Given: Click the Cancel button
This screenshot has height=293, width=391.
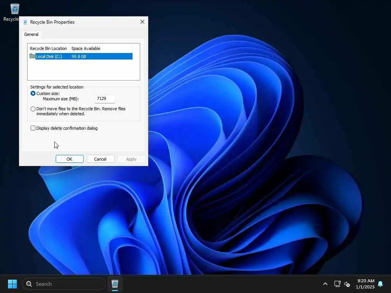Looking at the screenshot, I should (100, 159).
